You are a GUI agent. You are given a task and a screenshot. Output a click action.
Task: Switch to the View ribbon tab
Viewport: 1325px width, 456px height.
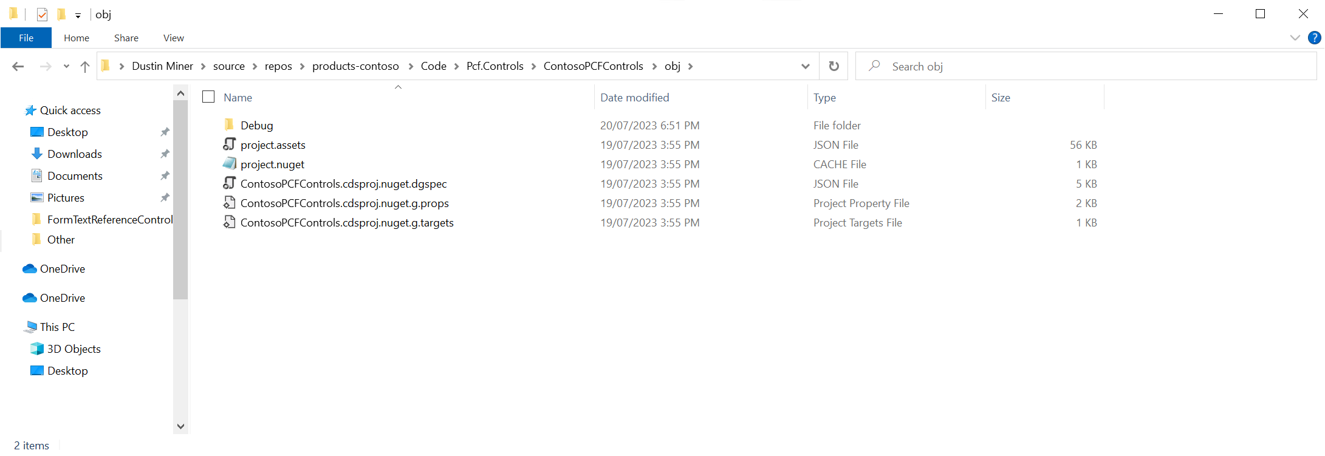click(x=173, y=38)
